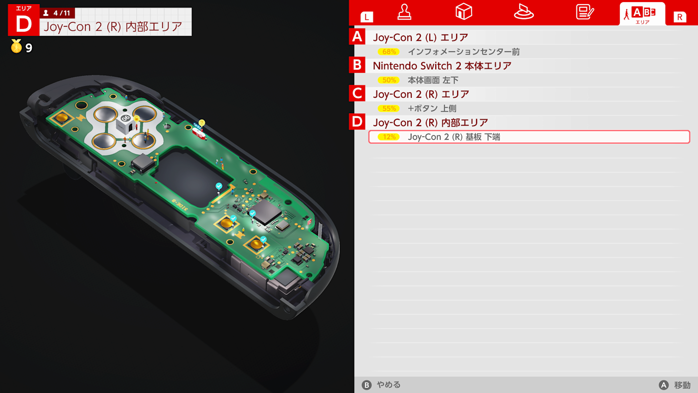
Task: Open the stamp collection tab
Action: 404,11
